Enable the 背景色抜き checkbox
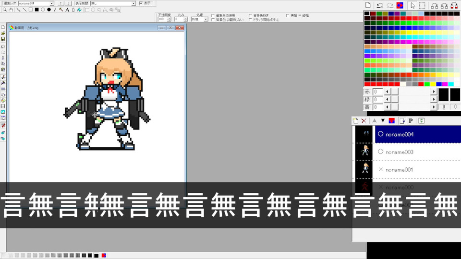The width and height of the screenshot is (461, 259). point(250,15)
